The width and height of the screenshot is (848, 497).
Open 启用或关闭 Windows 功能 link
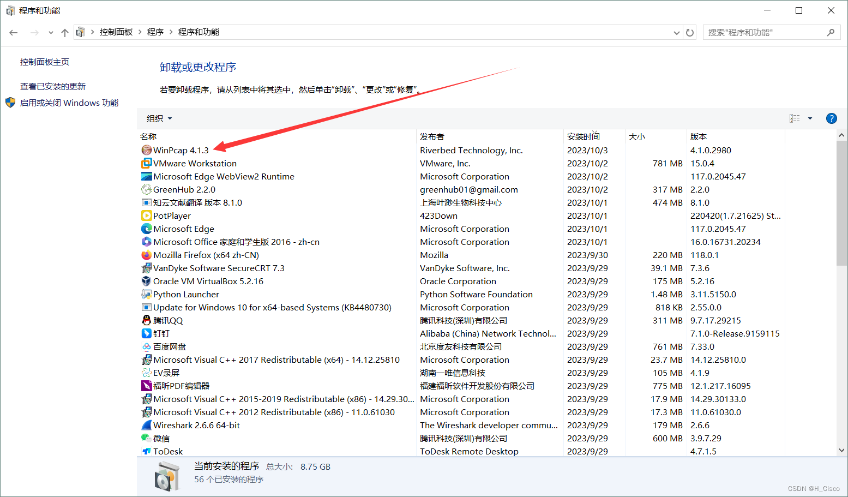click(x=69, y=103)
